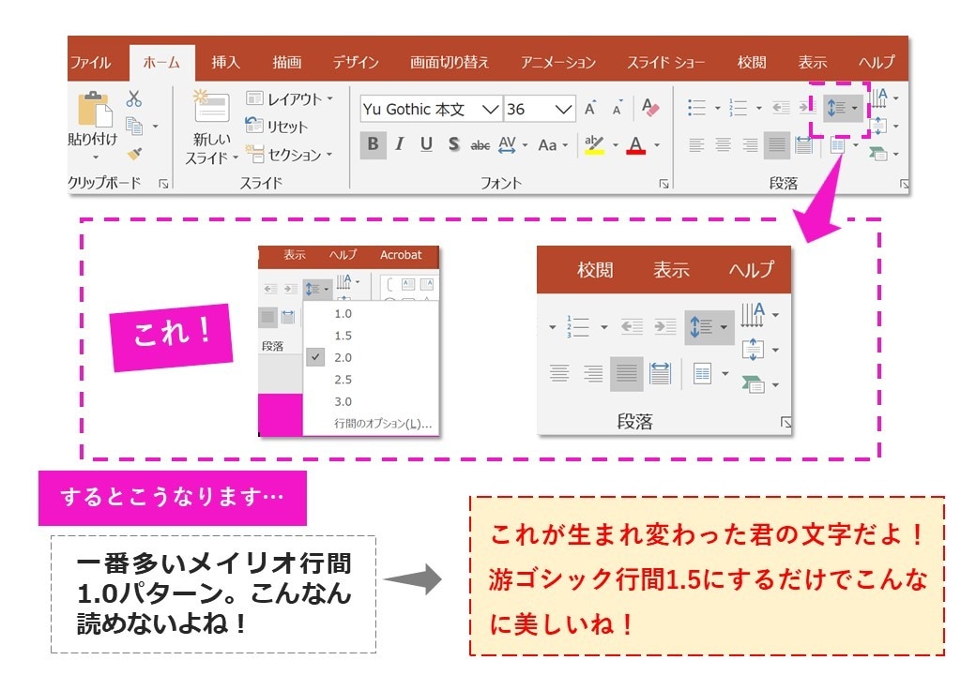
Task: Toggle Underline formatting
Action: point(426,144)
